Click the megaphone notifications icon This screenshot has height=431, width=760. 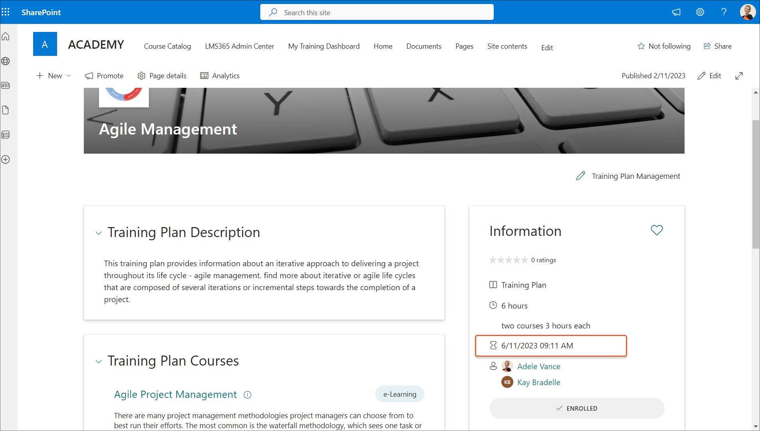pyautogui.click(x=676, y=12)
